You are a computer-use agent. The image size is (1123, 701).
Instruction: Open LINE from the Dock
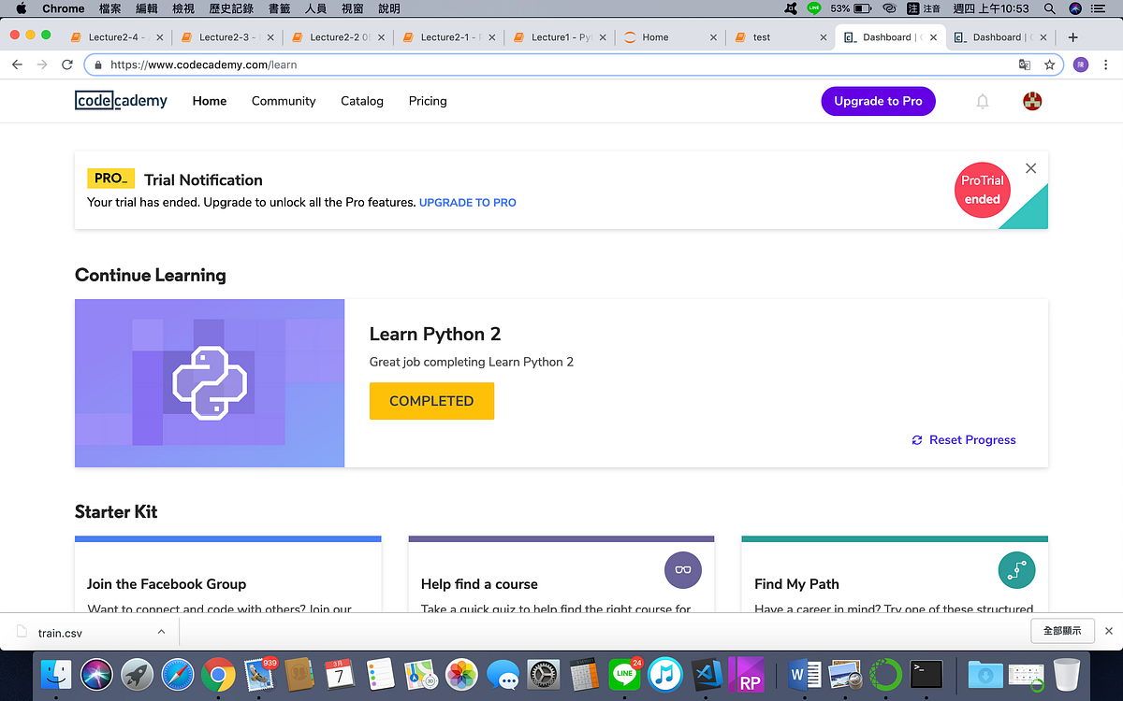point(624,673)
